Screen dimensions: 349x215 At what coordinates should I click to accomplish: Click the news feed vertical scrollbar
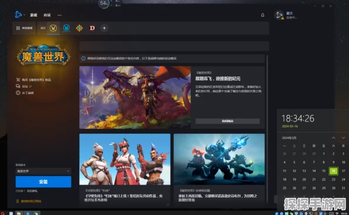coord(267,130)
